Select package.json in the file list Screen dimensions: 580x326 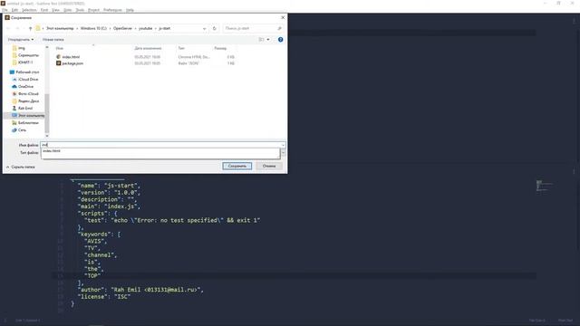pos(72,63)
